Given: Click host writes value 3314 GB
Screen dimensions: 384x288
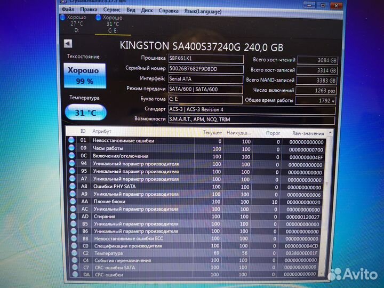Looking at the screenshot, I should [x=317, y=70].
